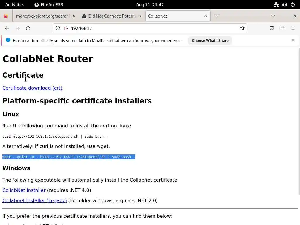Open Firefox View pinned icon
300x225 pixels.
point(6,16)
